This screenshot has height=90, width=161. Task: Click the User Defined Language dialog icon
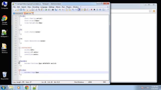tap(82, 10)
